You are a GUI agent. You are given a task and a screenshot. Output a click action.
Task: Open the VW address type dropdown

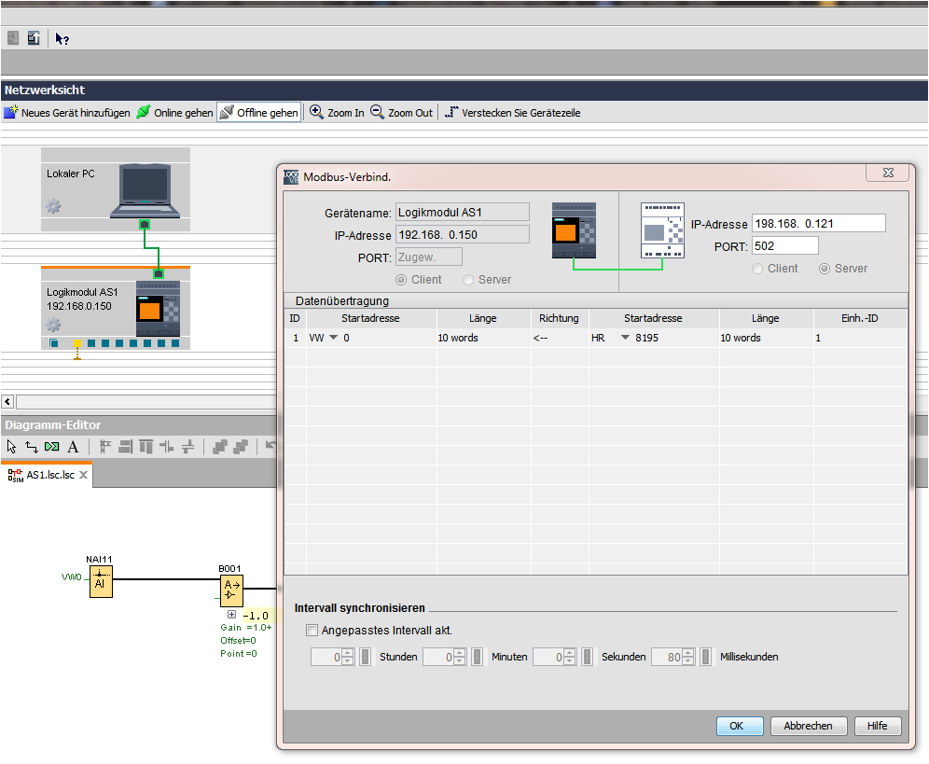coord(333,338)
